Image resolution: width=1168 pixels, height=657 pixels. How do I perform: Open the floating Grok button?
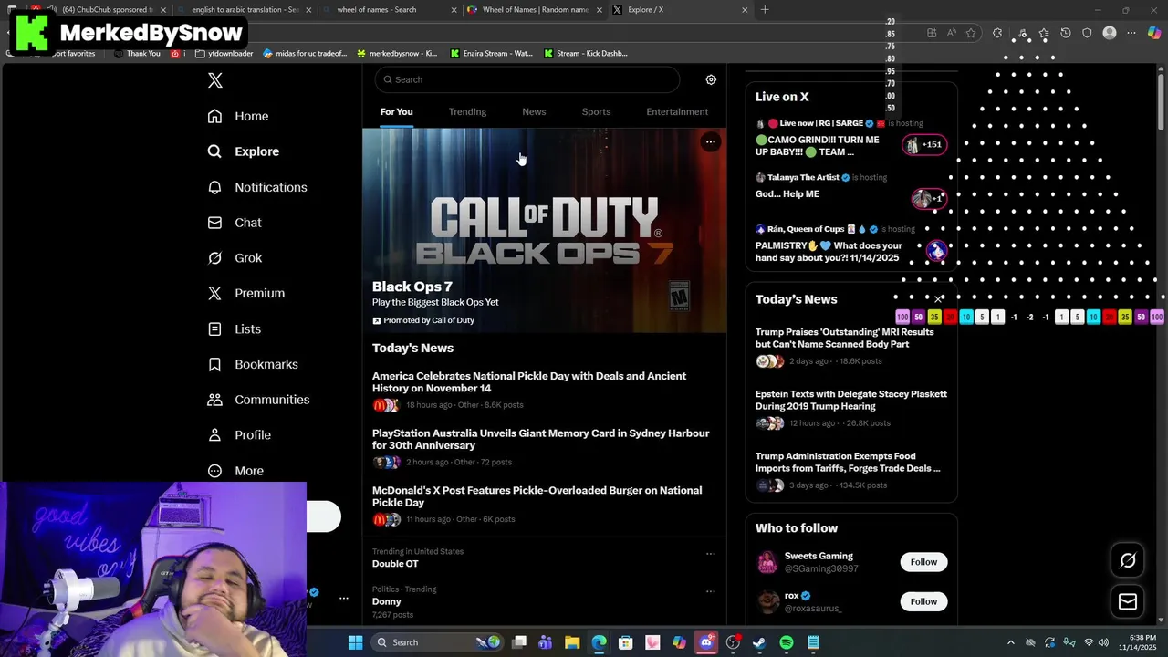(x=1128, y=560)
